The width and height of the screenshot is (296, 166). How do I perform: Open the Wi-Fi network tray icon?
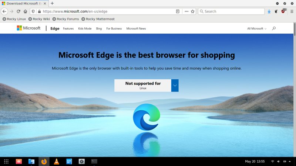tap(272, 162)
